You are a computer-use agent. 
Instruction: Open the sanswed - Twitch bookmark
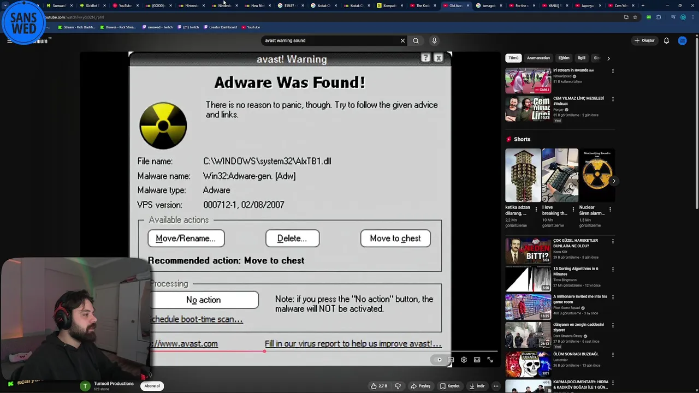[157, 27]
